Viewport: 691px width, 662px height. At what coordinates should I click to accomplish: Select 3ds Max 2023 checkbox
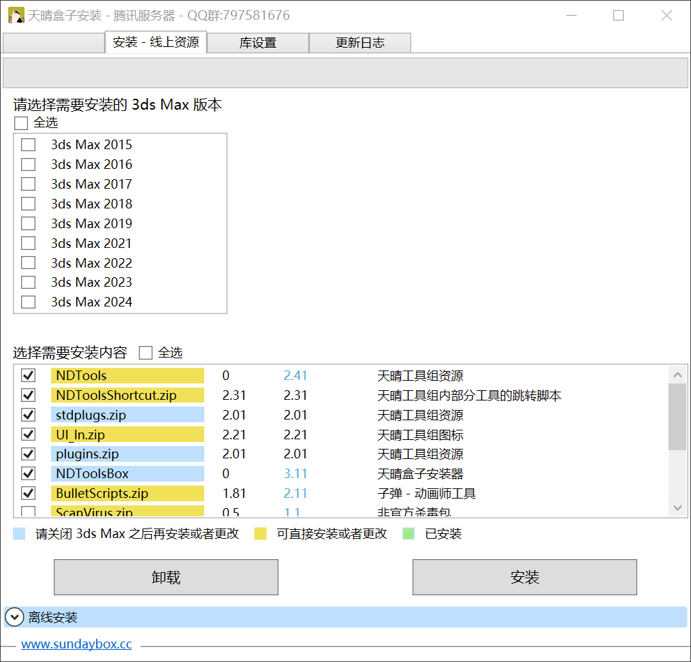coord(28,282)
